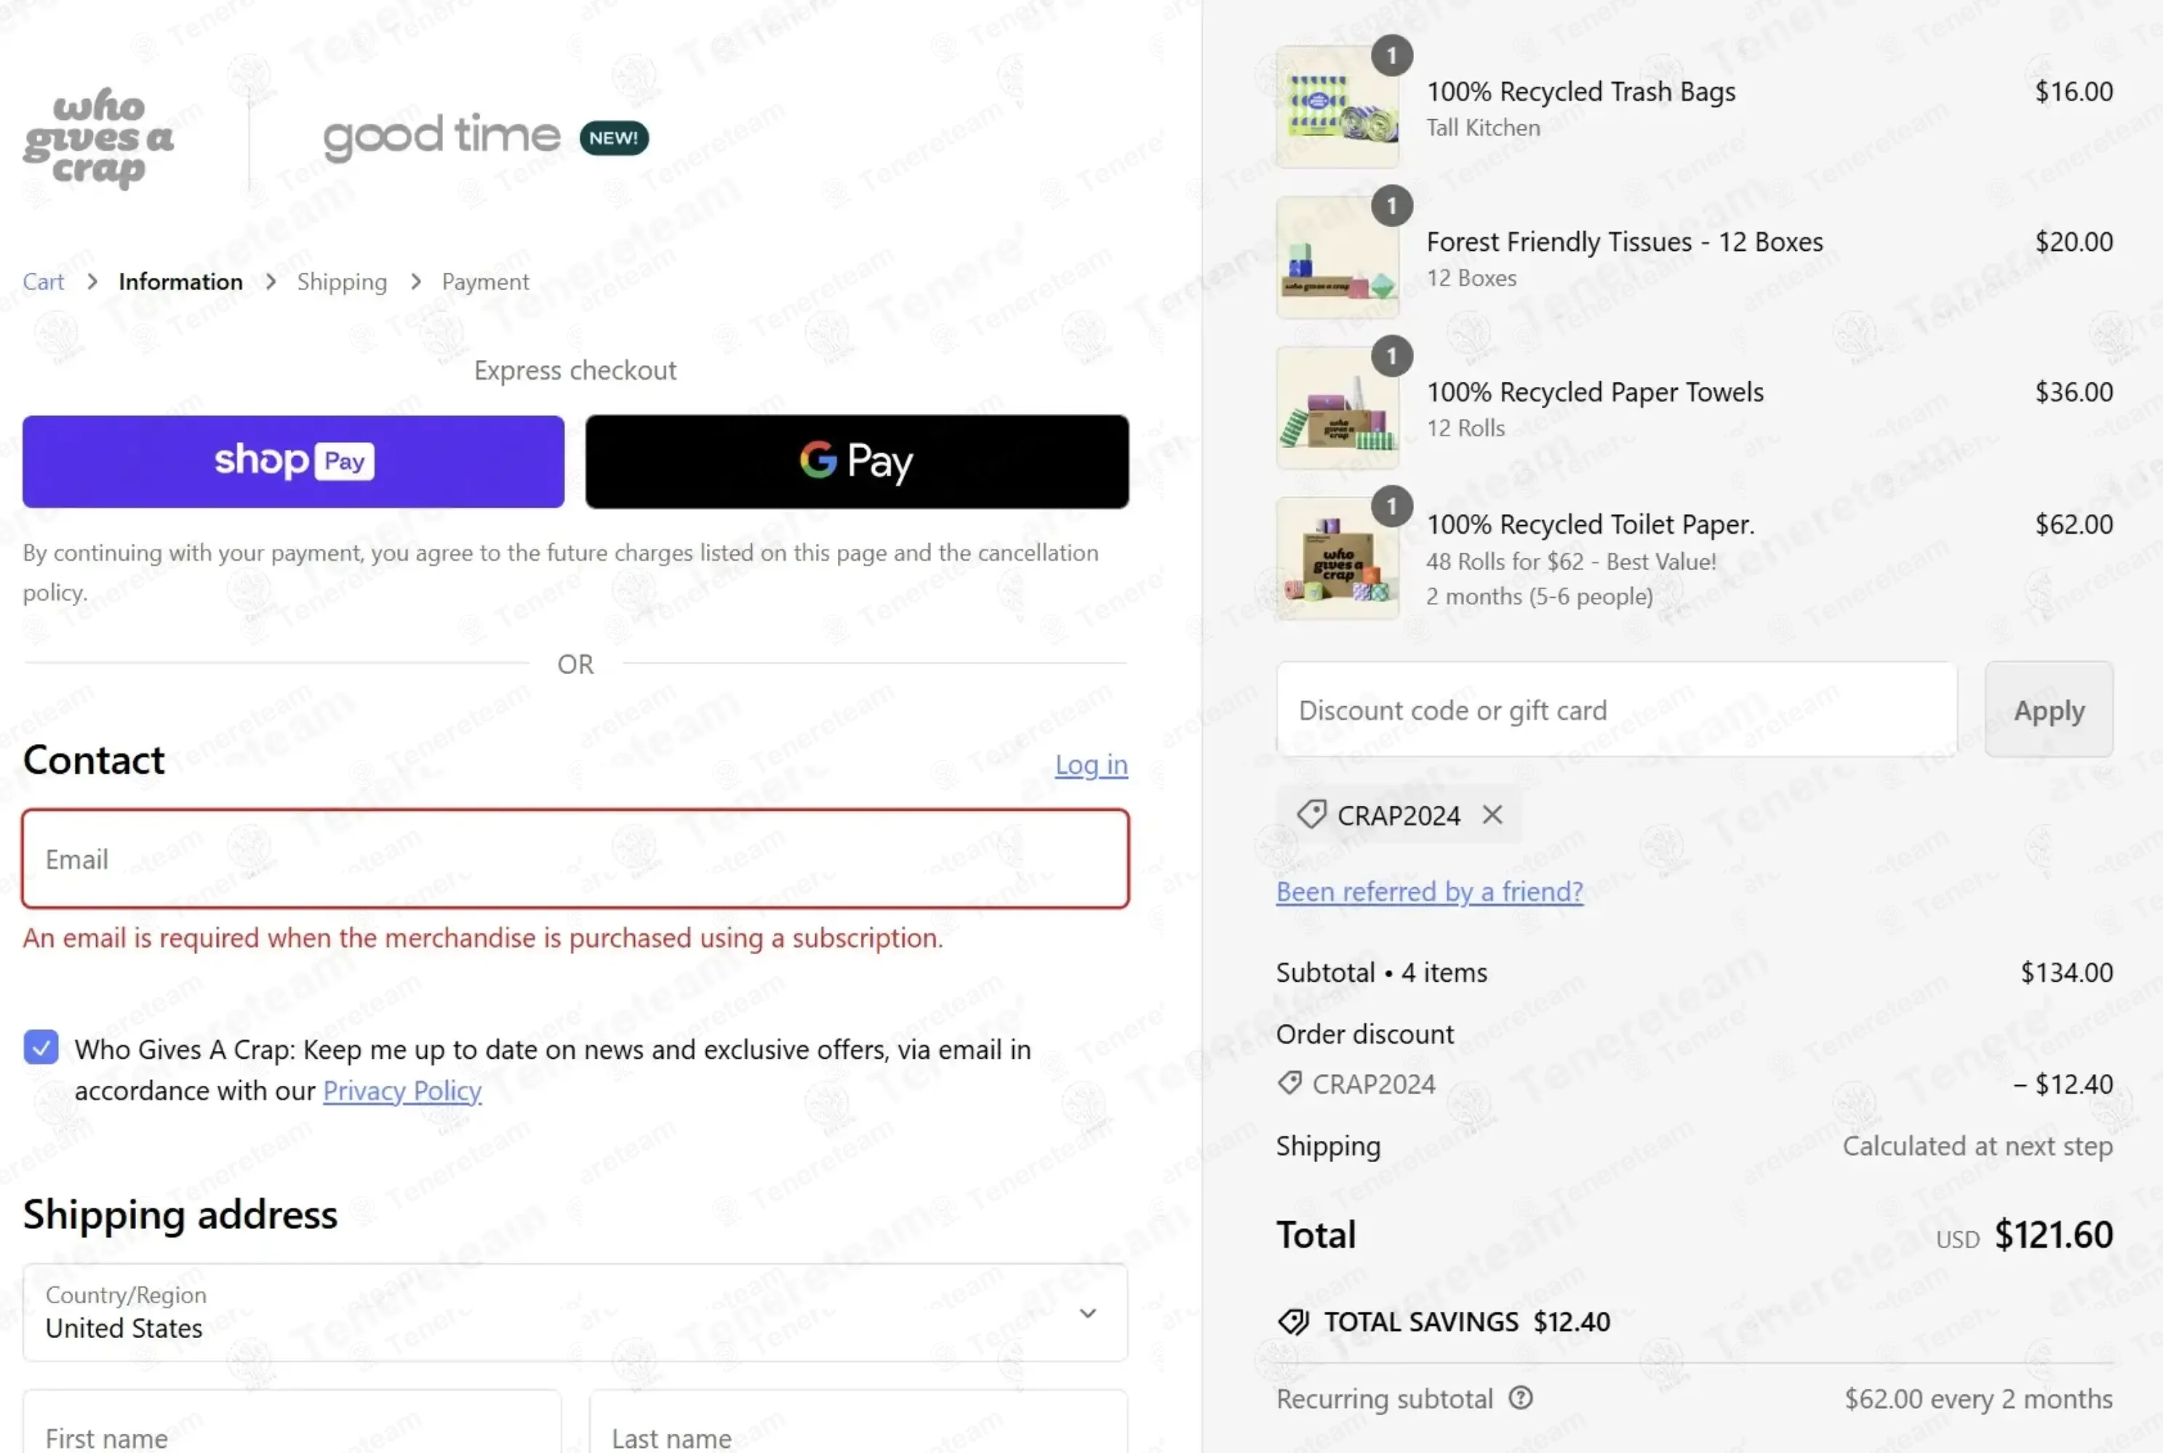Focus the Email input field
Viewport: 2163px width, 1453px height.
pyautogui.click(x=575, y=859)
